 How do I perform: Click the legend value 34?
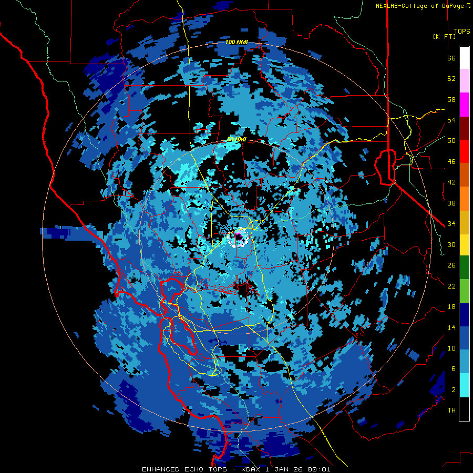451,223
